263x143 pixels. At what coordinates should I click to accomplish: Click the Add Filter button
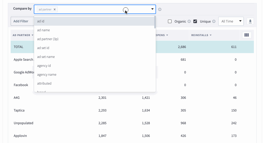(22, 21)
